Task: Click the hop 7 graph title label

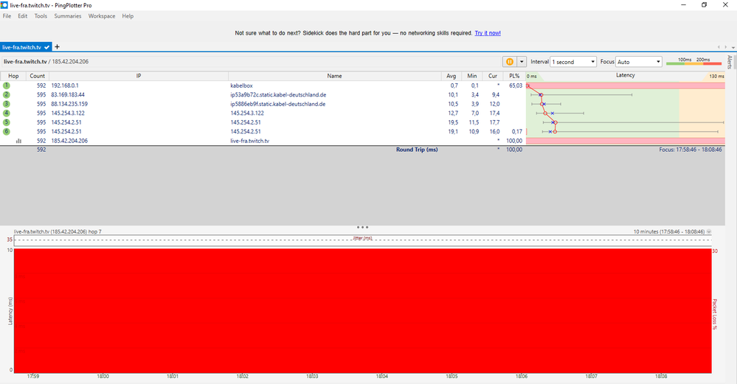Action: [58, 231]
